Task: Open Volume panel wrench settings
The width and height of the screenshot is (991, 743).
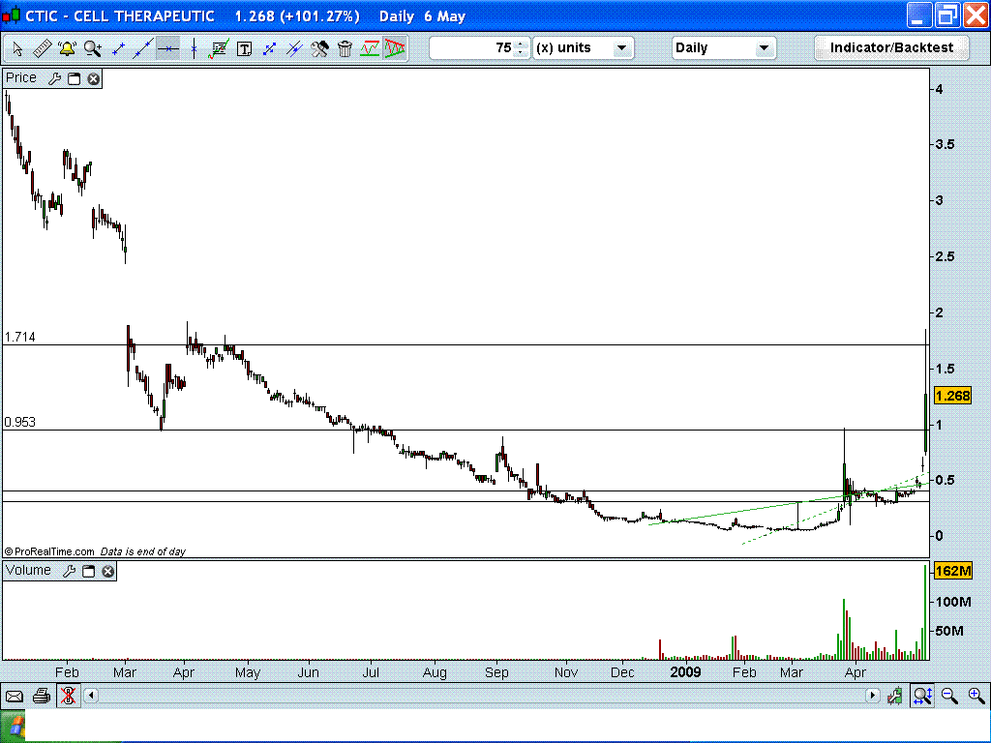Action: [69, 571]
